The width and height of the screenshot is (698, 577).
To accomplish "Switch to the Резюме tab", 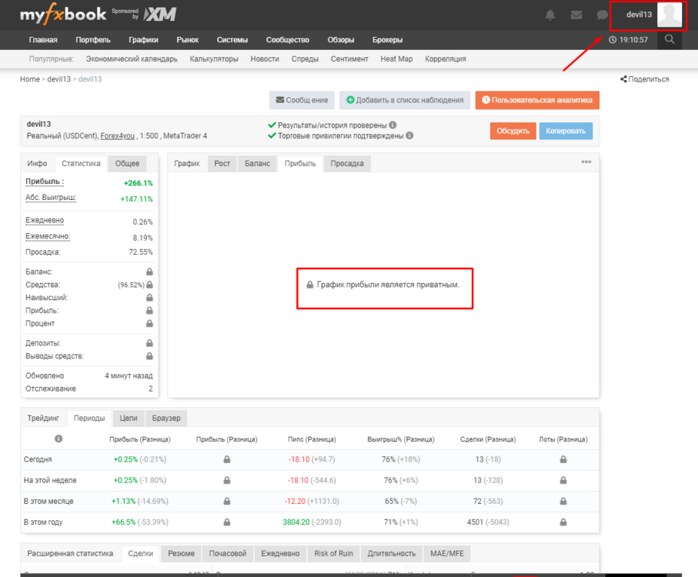I will [181, 553].
